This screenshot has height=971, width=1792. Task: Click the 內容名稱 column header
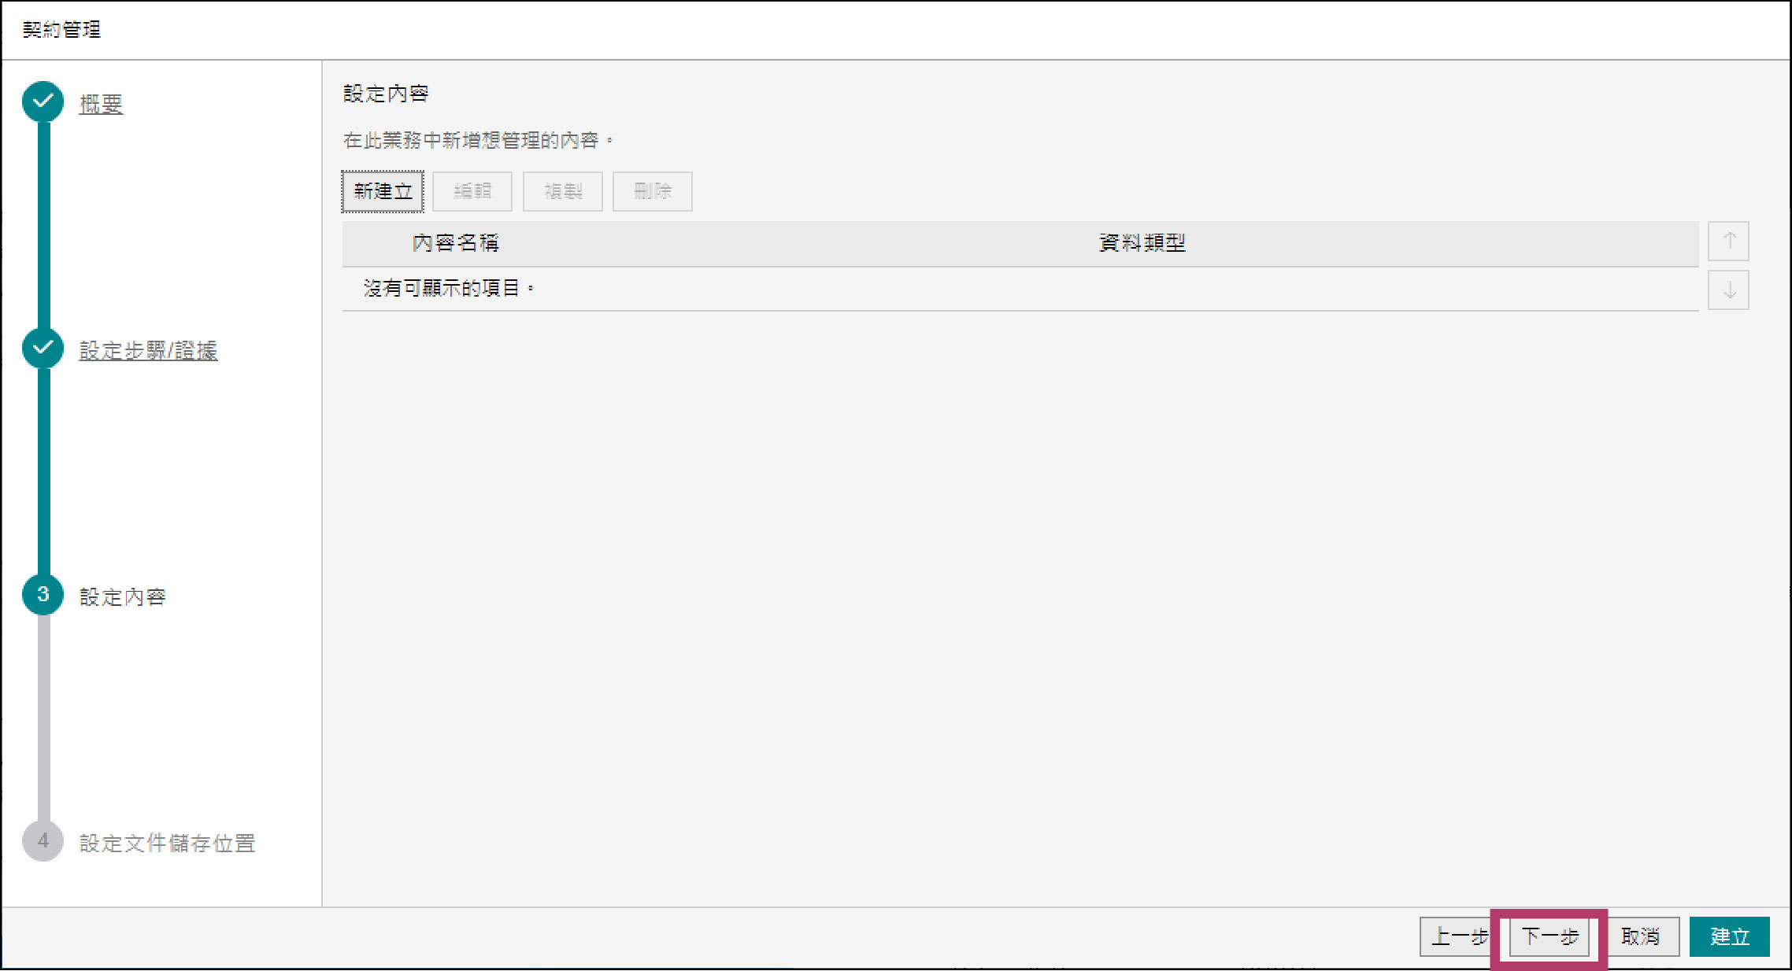pyautogui.click(x=455, y=243)
